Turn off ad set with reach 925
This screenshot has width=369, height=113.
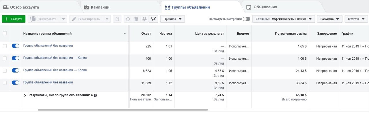[x=16, y=46]
